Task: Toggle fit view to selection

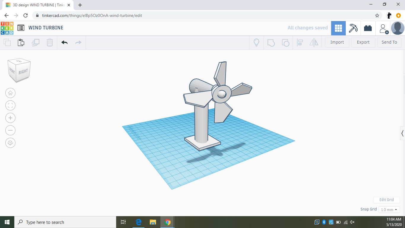Action: [10, 105]
